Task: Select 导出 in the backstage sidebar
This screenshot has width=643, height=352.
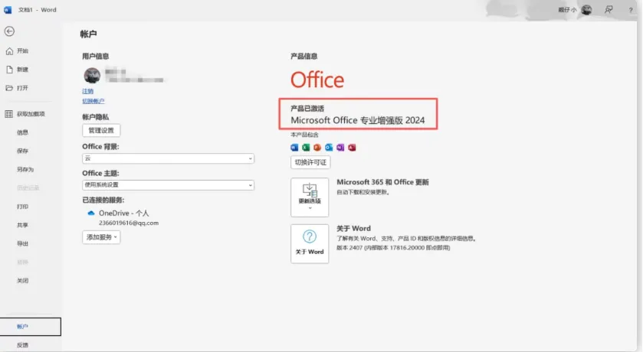Action: 22,243
